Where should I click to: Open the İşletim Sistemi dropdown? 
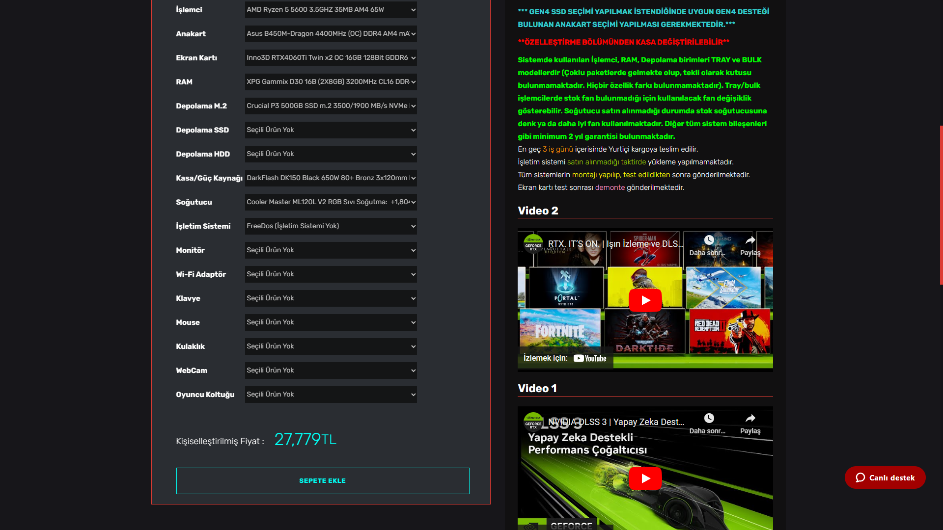click(331, 226)
